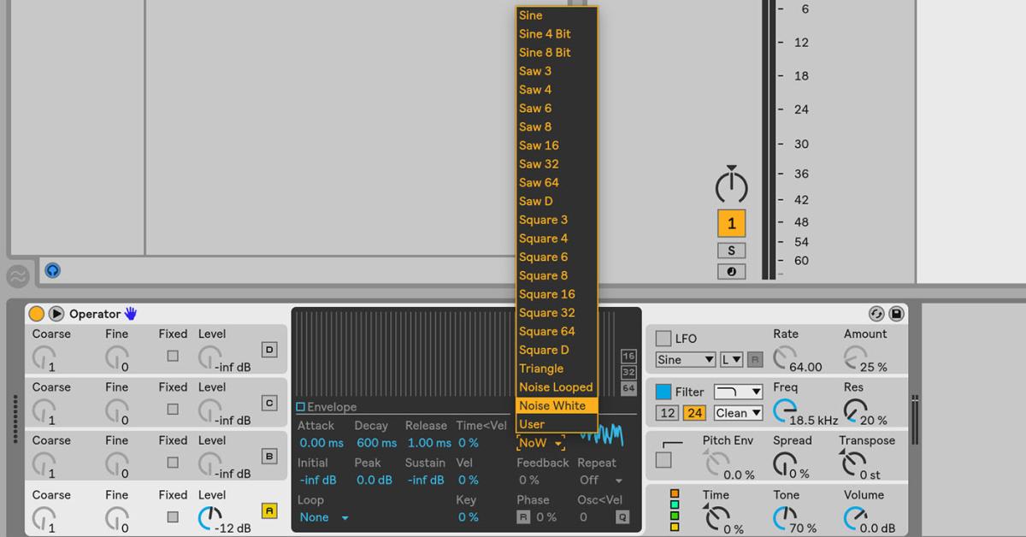Click the LFO Rate knob

point(783,358)
